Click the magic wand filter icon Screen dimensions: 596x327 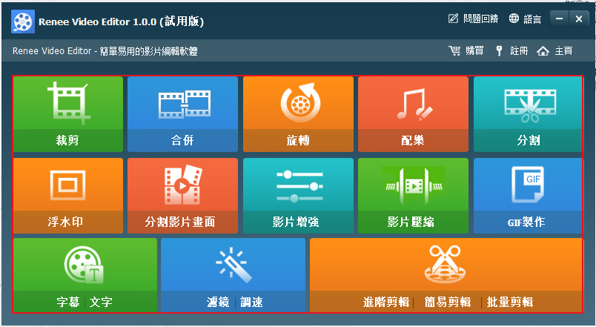234,265
